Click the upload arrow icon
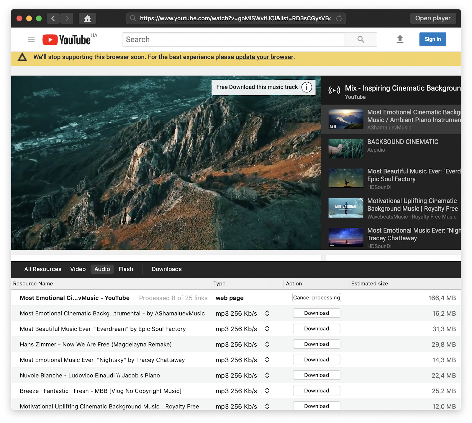Viewport: 472px width, 423px height. [x=400, y=39]
